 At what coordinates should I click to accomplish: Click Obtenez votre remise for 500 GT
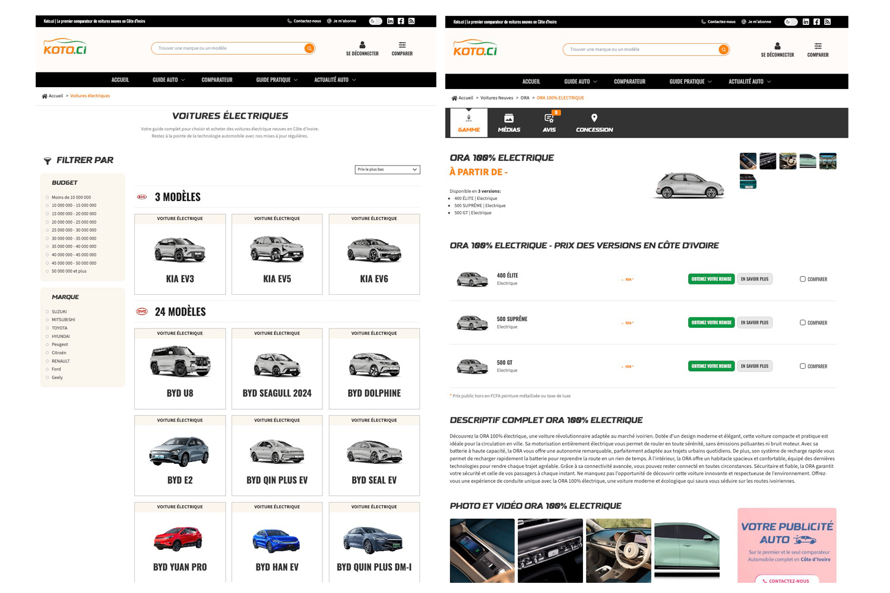tap(711, 366)
